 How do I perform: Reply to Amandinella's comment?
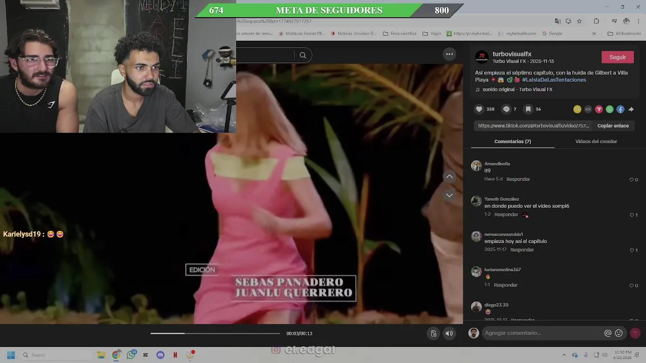click(518, 179)
